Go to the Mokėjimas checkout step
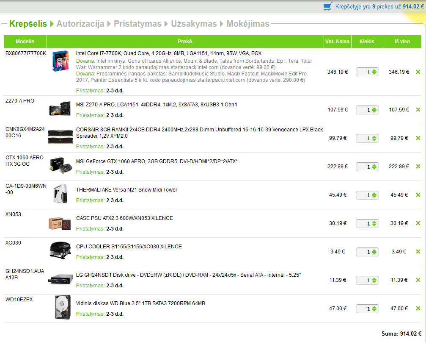 (x=248, y=24)
